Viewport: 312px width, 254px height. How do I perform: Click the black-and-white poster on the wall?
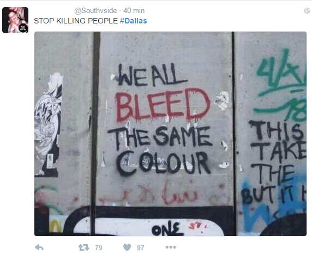click(x=48, y=126)
